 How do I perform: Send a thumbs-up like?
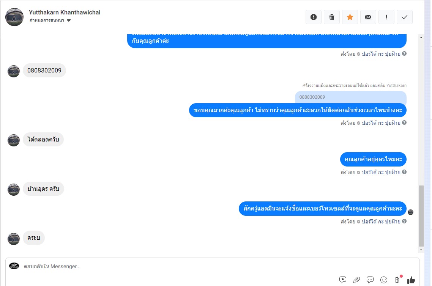point(411,280)
